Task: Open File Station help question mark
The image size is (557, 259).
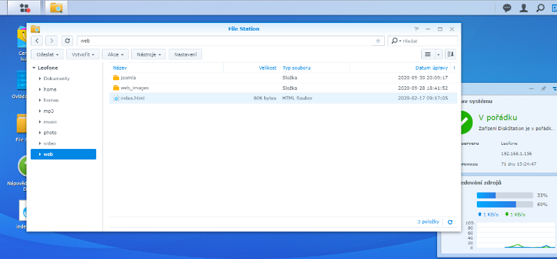Action: click(x=416, y=29)
